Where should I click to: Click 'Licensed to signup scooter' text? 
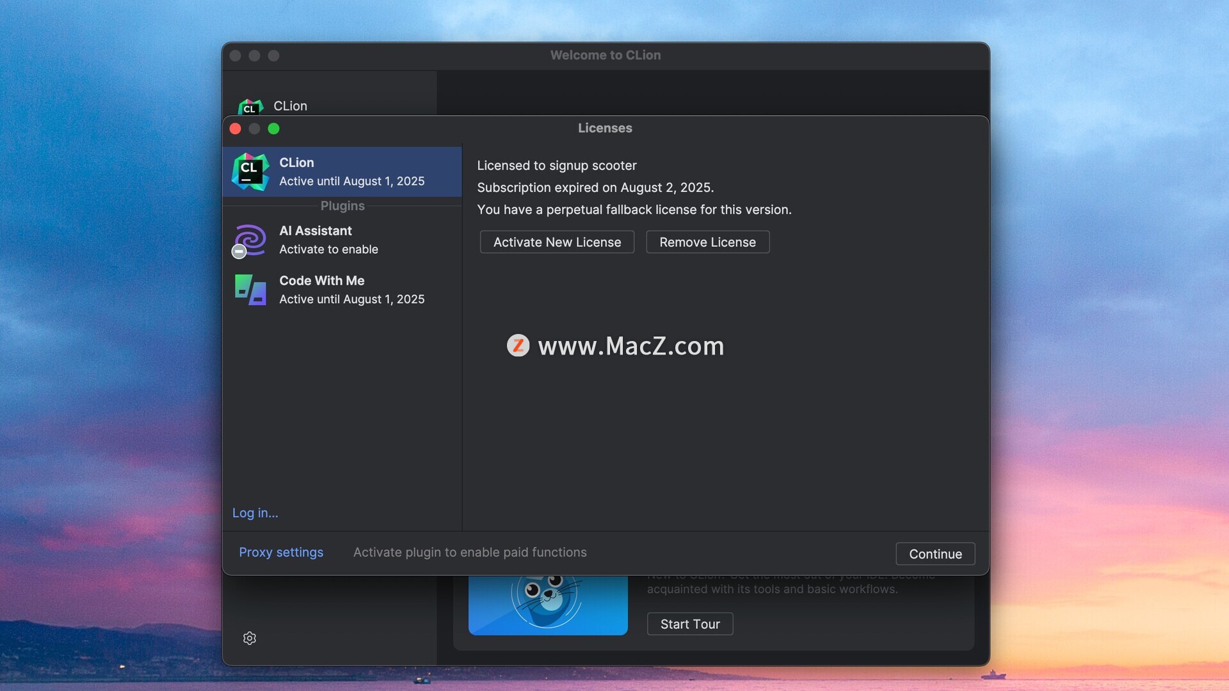pos(557,165)
